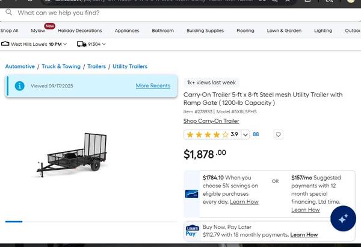This screenshot has height=247, width=361.
Task: Click the blue info icon in viewed banner
Action: coord(19,86)
